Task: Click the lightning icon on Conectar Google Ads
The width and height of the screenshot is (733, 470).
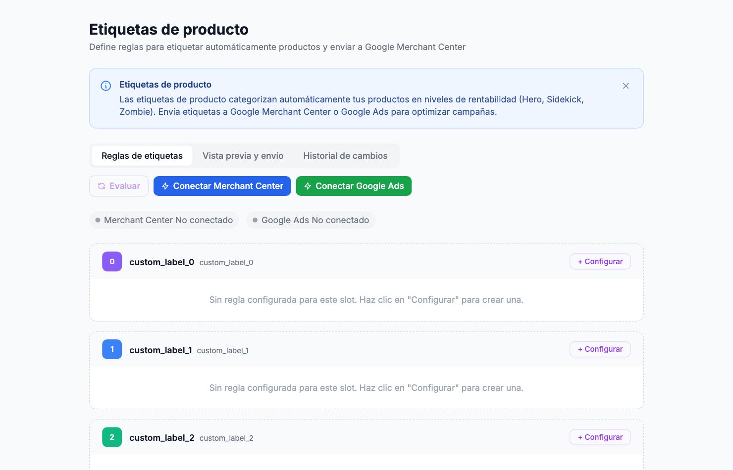Action: click(308, 186)
